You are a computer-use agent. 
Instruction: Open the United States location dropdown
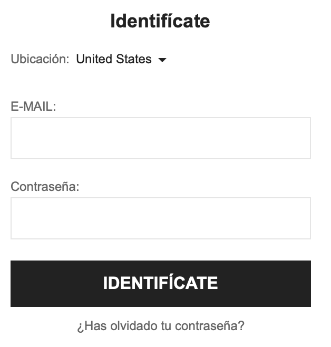[121, 59]
